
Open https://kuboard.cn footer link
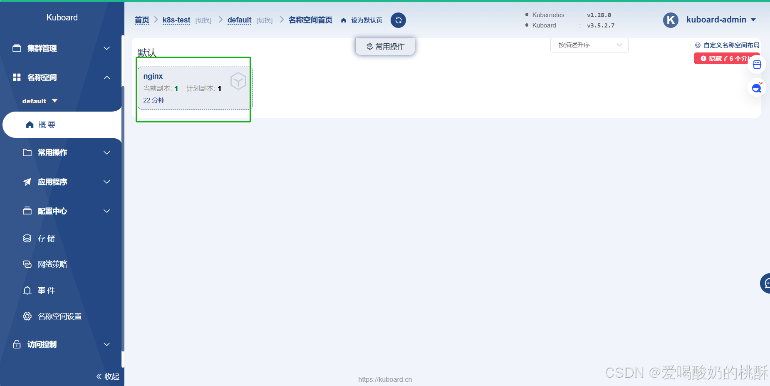385,379
